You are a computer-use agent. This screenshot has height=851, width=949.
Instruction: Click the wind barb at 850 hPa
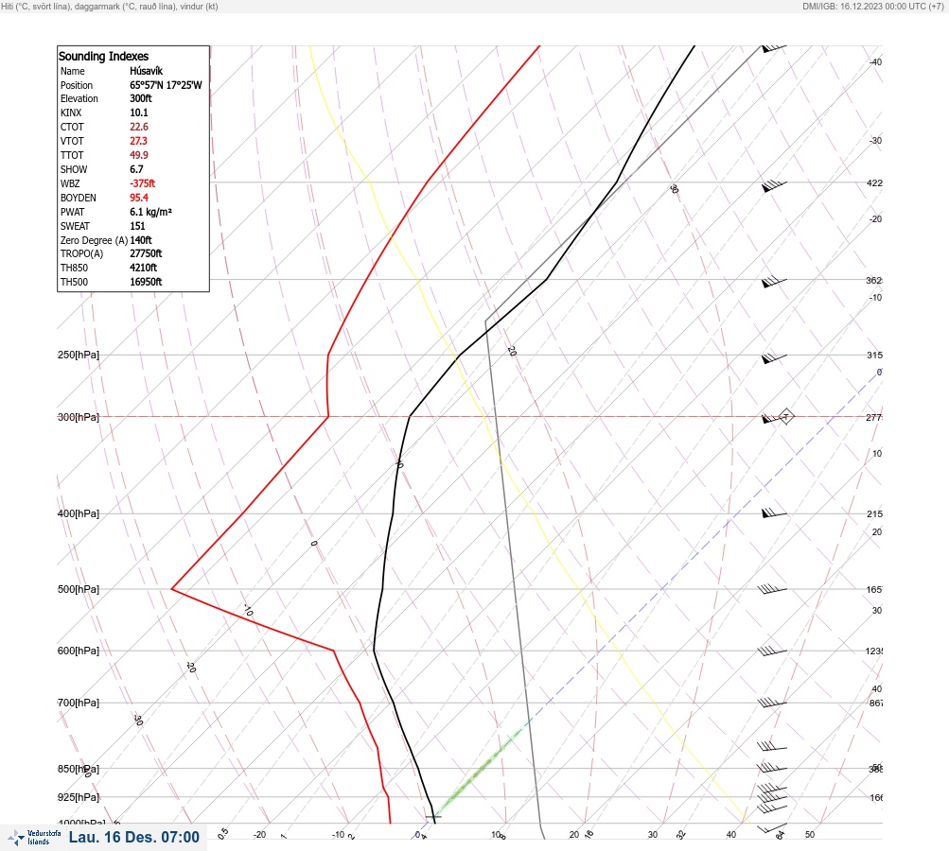pos(772,768)
